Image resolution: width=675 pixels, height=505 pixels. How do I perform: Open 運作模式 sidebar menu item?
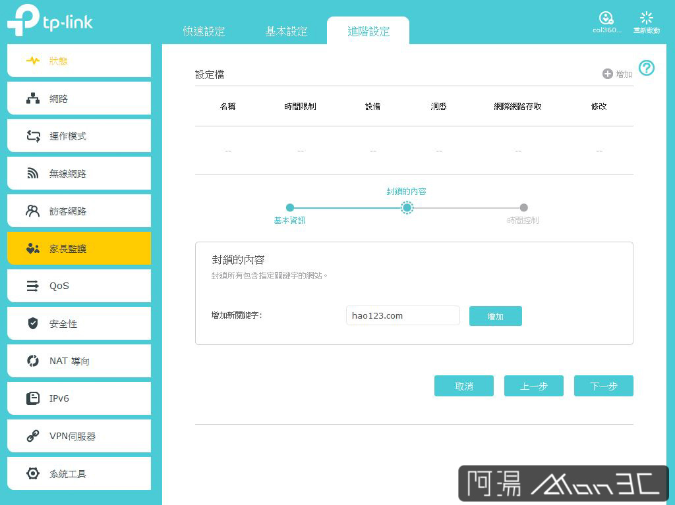click(x=79, y=136)
